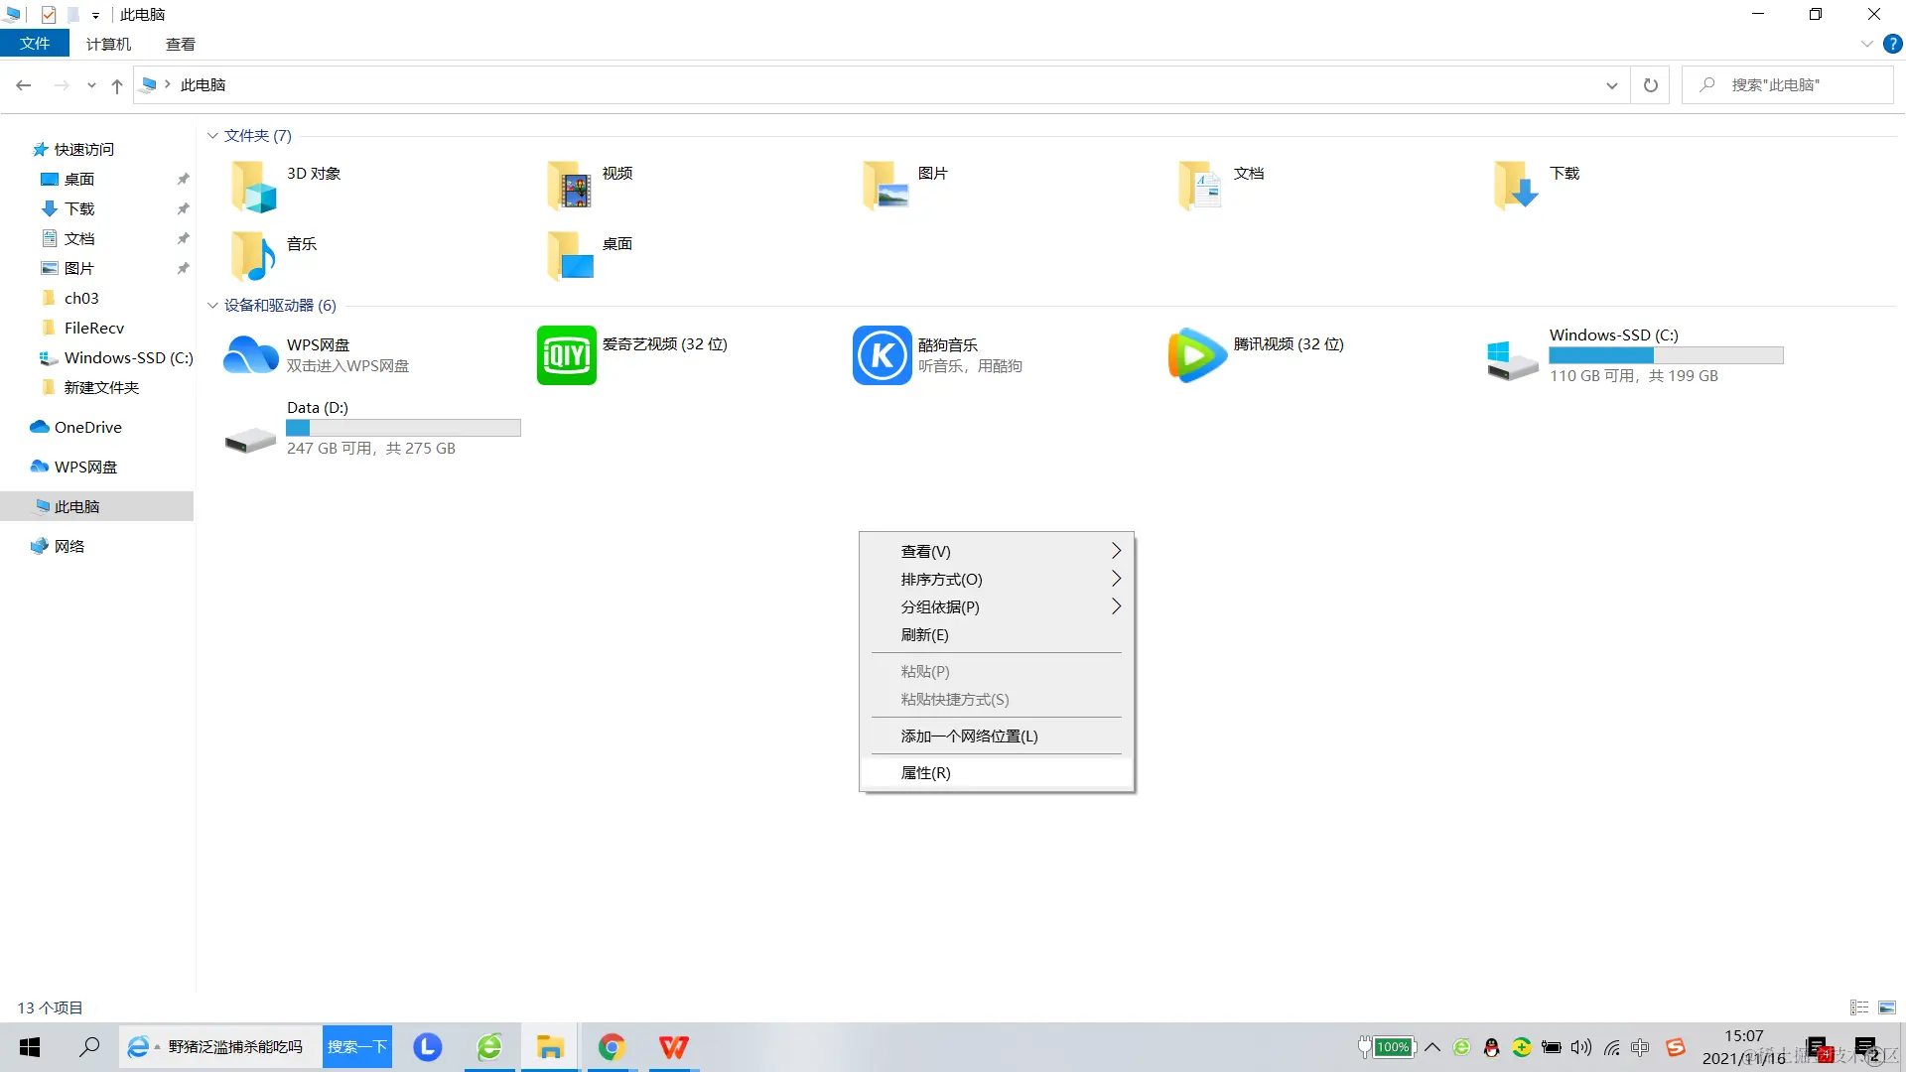Click the refresh button beside address bar

tap(1650, 85)
